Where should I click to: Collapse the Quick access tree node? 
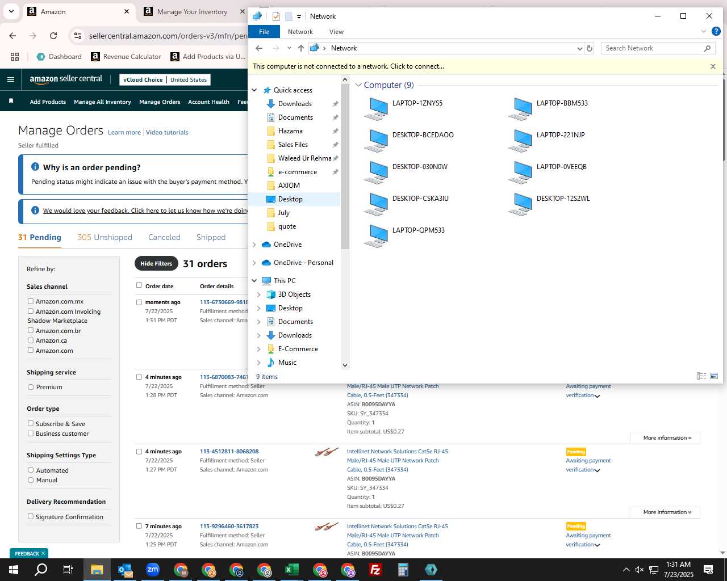point(254,90)
